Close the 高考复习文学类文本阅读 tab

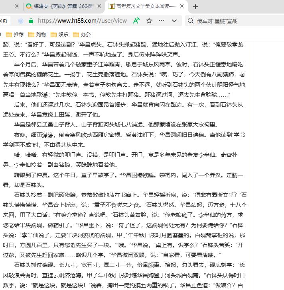(x=182, y=6)
